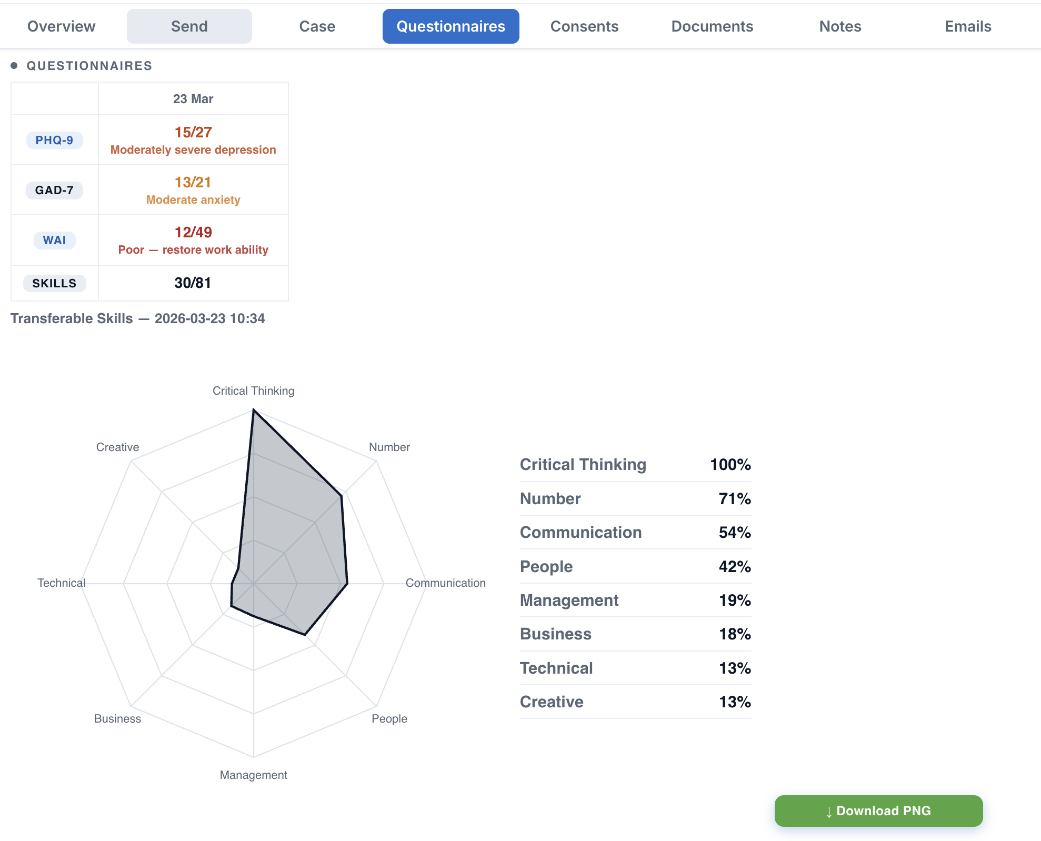Image resolution: width=1041 pixels, height=841 pixels.
Task: Click the 12/49 WAI score cell
Action: click(x=193, y=240)
